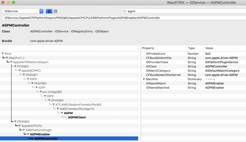Close the window with red button
The width and height of the screenshot is (246, 142).
(x=3, y=2)
